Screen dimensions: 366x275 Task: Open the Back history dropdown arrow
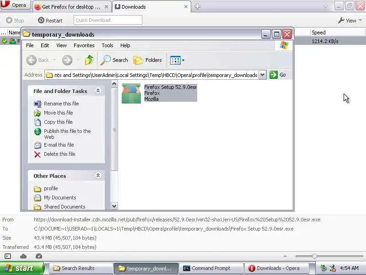(x=55, y=60)
